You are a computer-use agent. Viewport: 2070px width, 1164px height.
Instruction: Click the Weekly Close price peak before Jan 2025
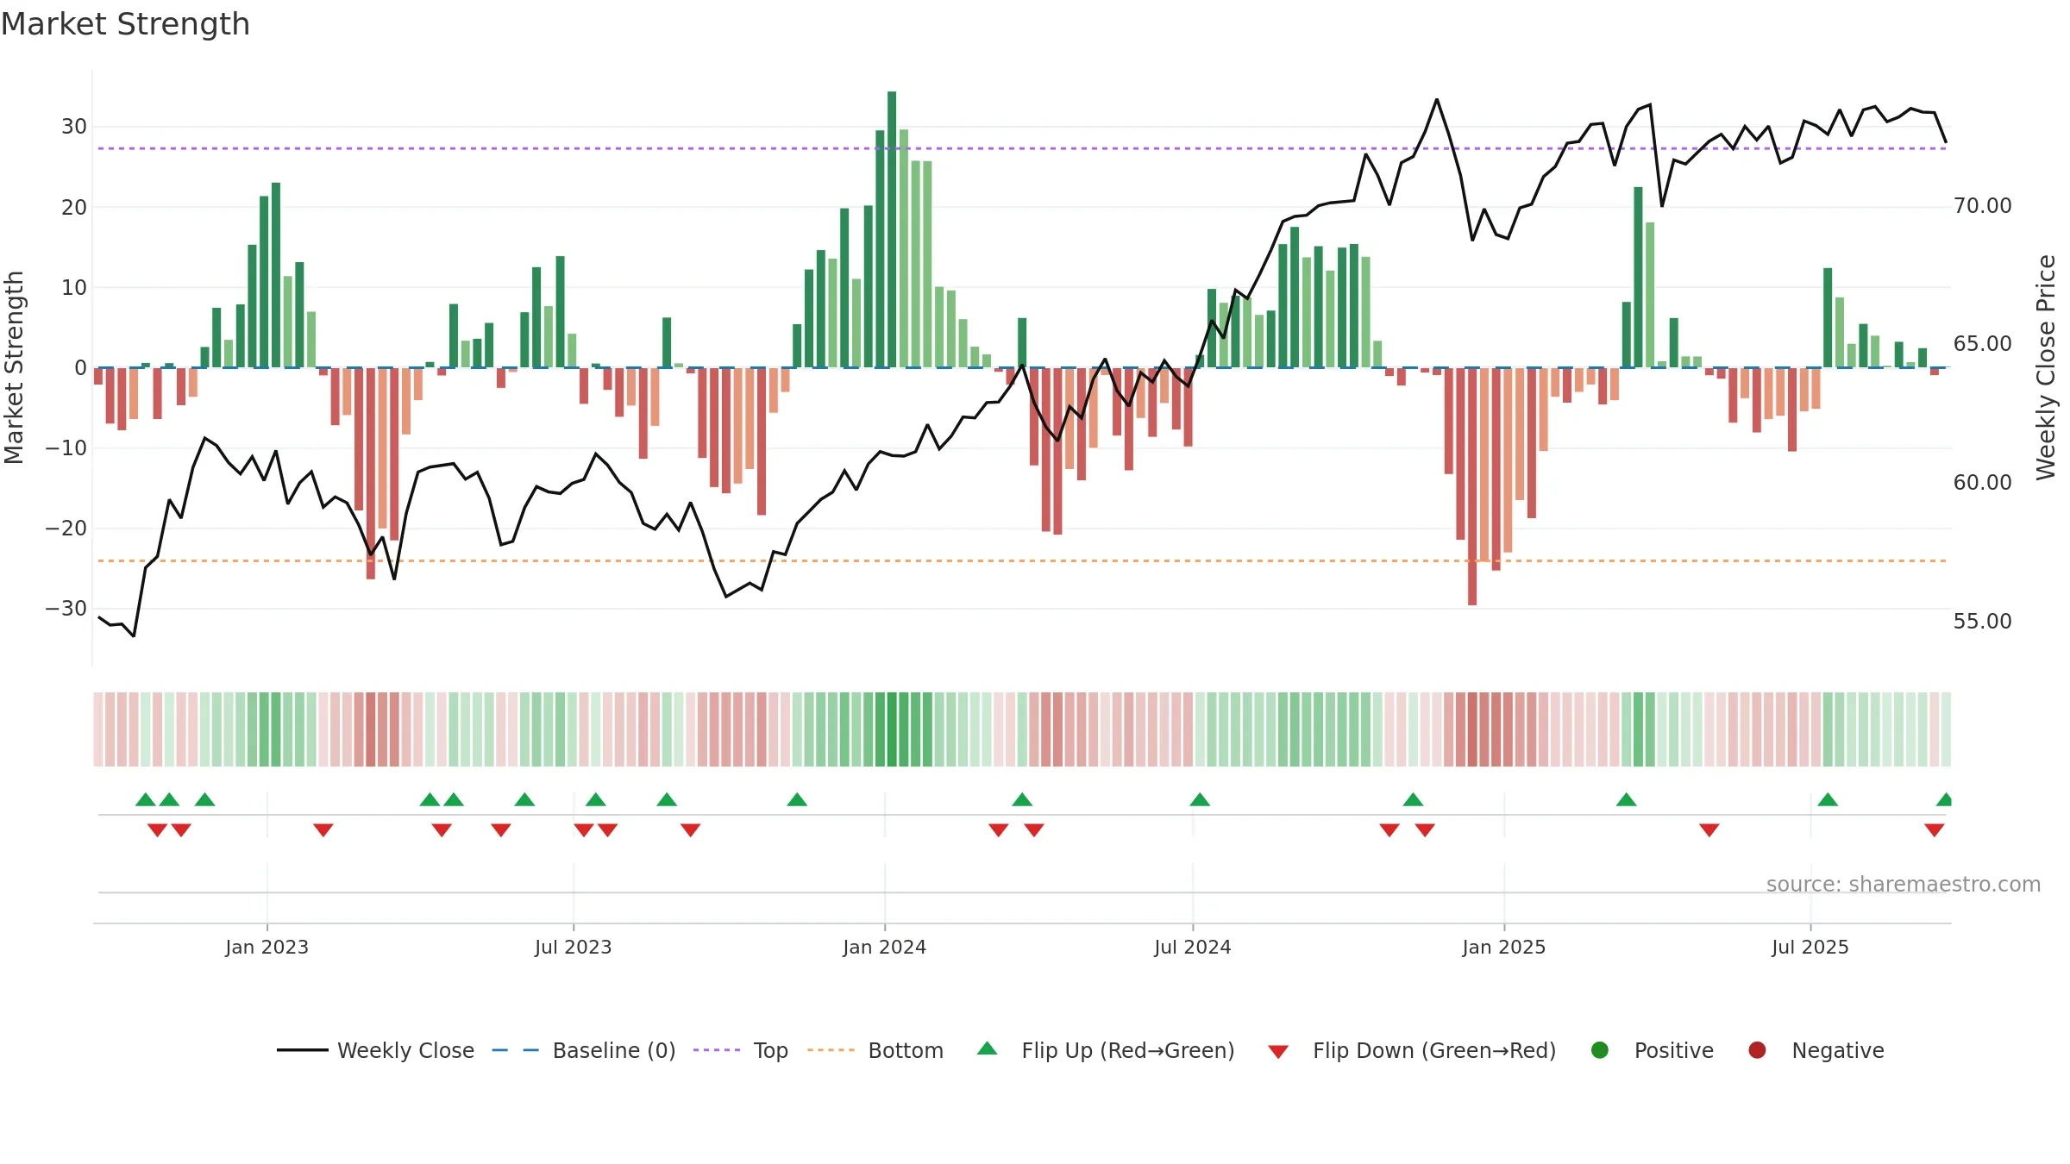(x=1437, y=100)
